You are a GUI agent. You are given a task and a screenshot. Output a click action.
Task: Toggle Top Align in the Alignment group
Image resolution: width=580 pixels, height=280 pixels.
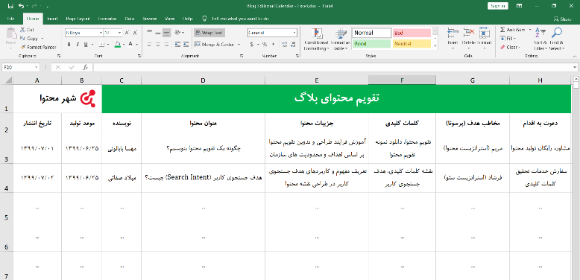tap(150, 33)
